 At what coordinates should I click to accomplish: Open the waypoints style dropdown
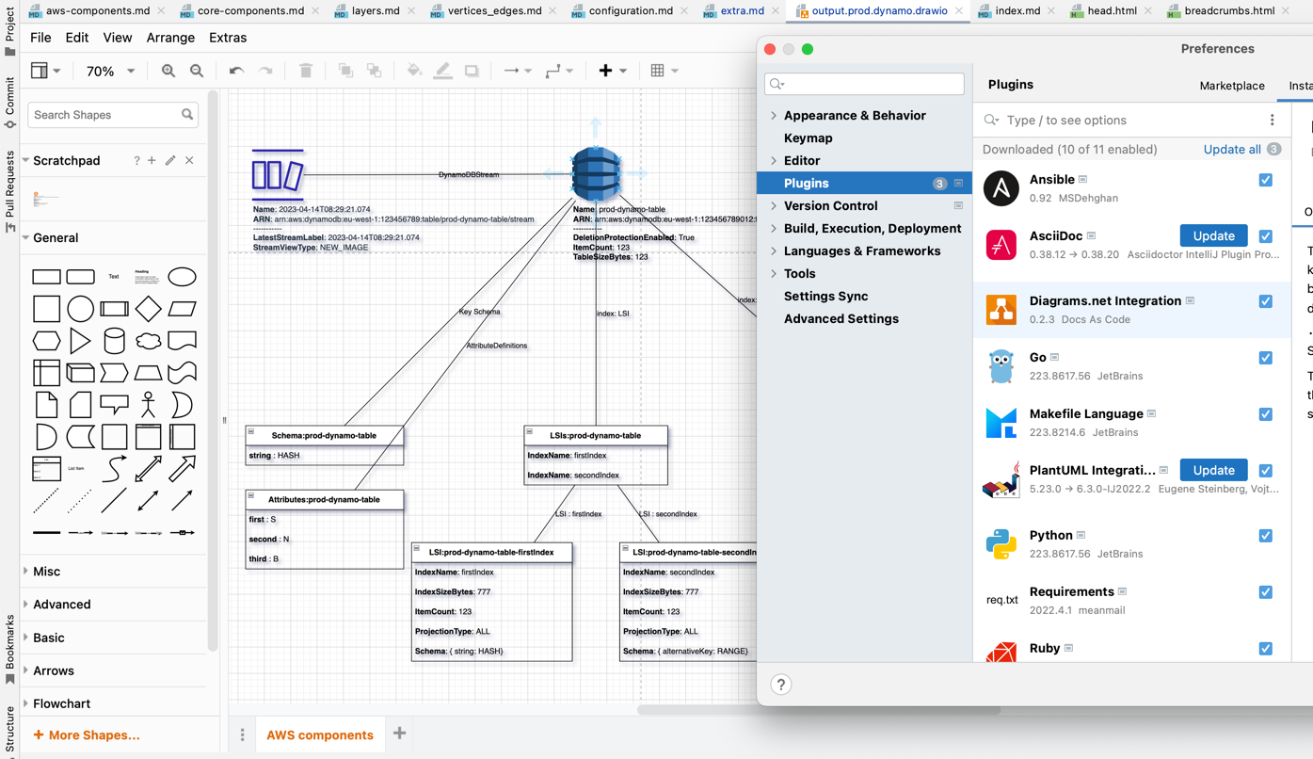tap(559, 71)
